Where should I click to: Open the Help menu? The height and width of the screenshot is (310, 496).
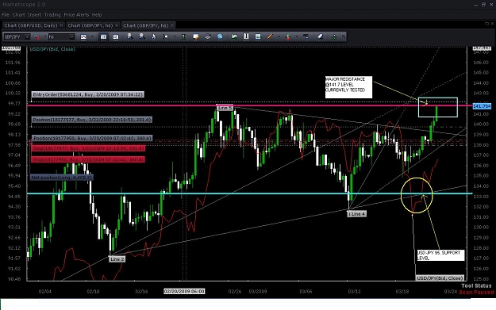tap(97, 15)
